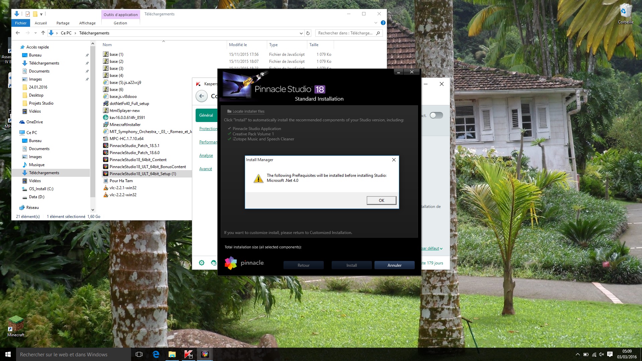Click the Explorer search field
Image resolution: width=642 pixels, height=361 pixels.
(349, 33)
